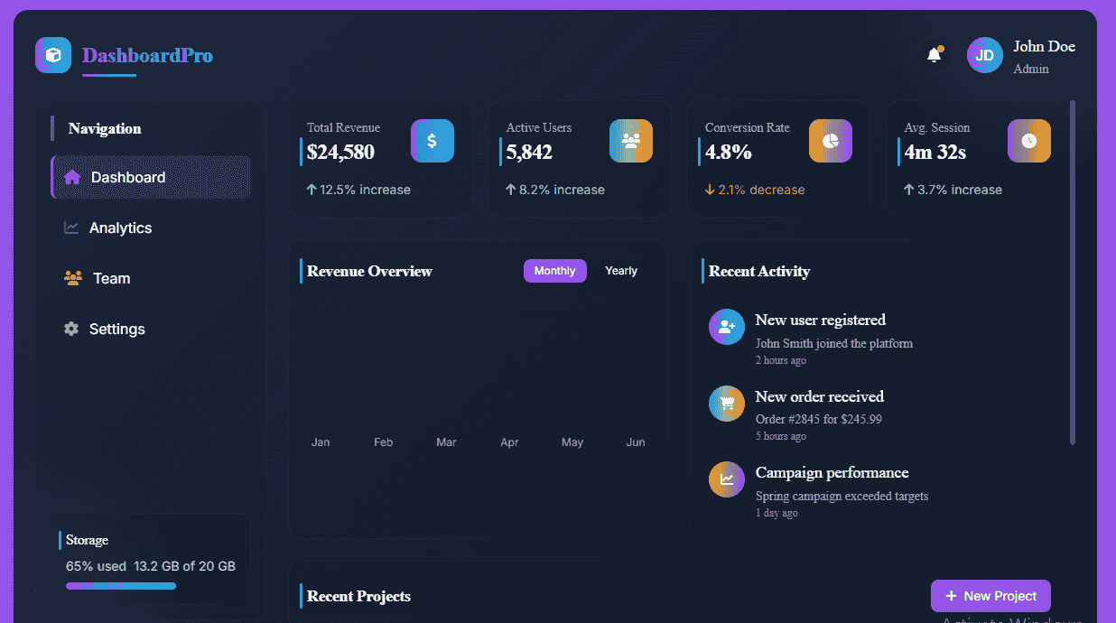Click the Jan label on the chart
This screenshot has height=623, width=1116.
coord(321,442)
